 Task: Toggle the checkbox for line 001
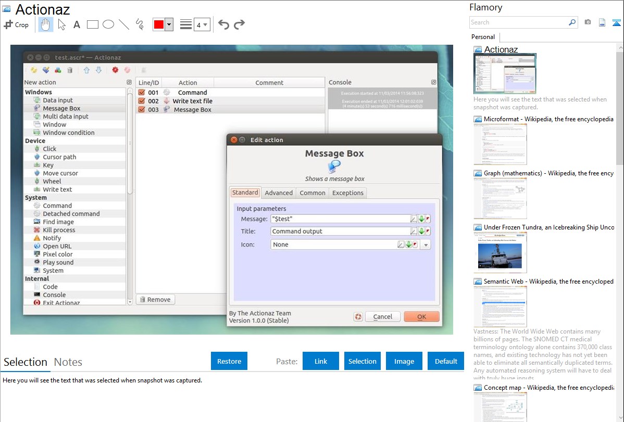pyautogui.click(x=141, y=92)
